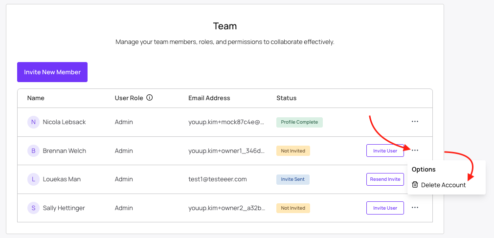
Task: Click the youup.kim+owner2_a32b email cell
Action: click(227, 208)
